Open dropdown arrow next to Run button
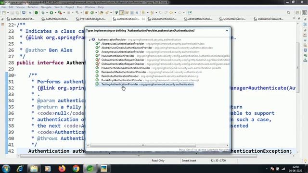The image size is (308, 173). 55,13
